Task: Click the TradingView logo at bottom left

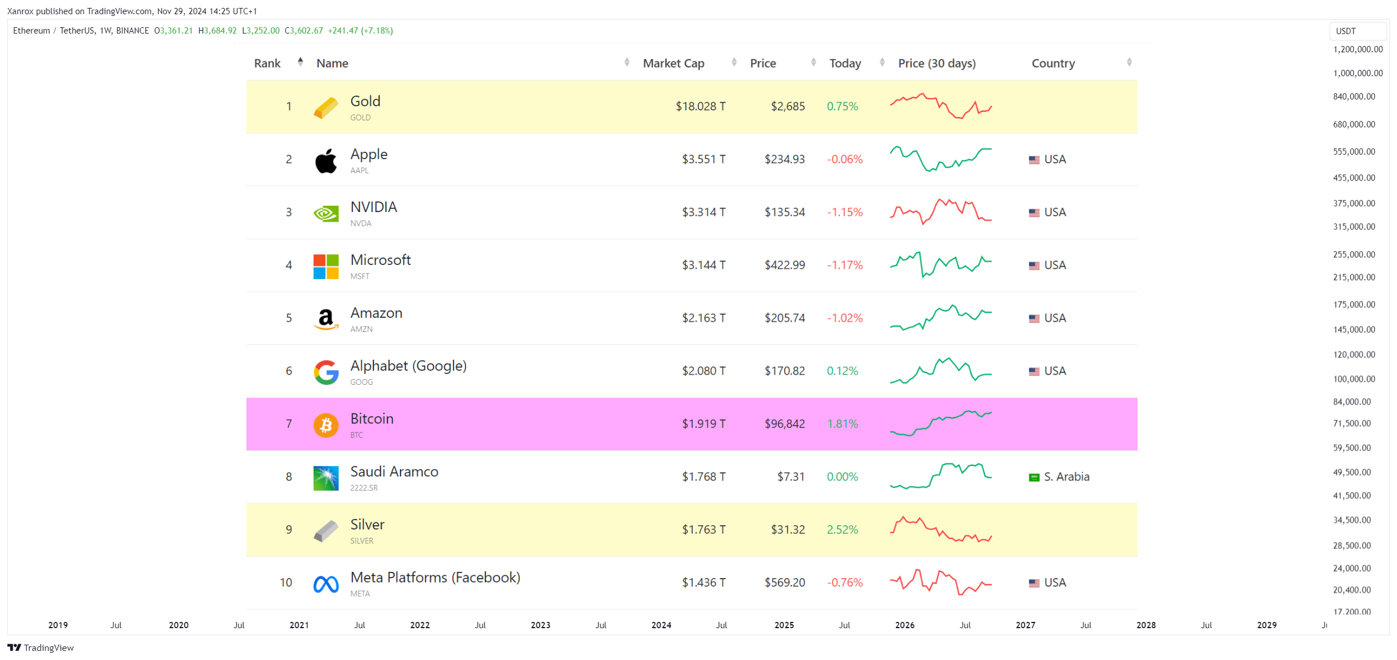Action: 40,647
